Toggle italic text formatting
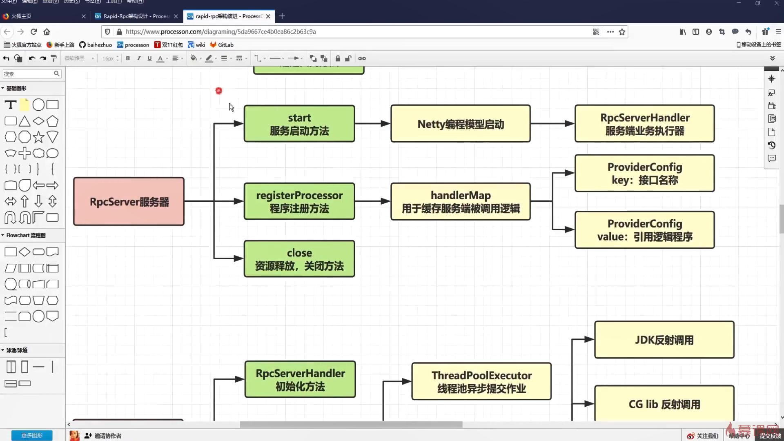This screenshot has width=784, height=441. 139,58
